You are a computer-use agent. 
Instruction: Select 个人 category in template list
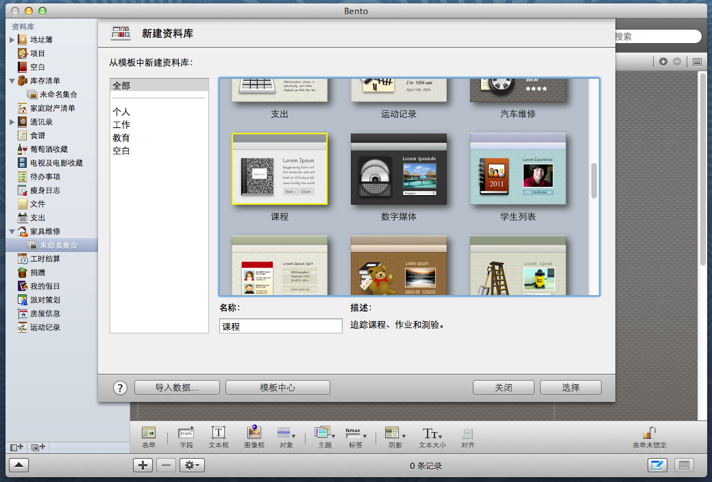click(121, 112)
